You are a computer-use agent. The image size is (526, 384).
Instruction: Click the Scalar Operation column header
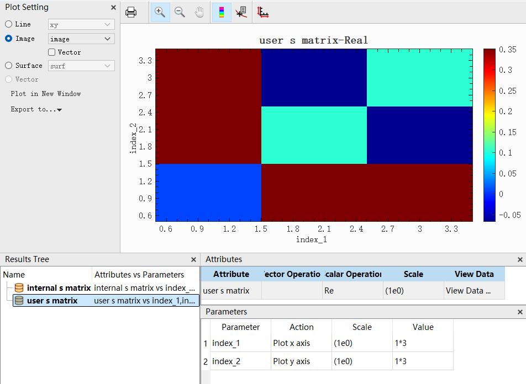click(x=353, y=274)
